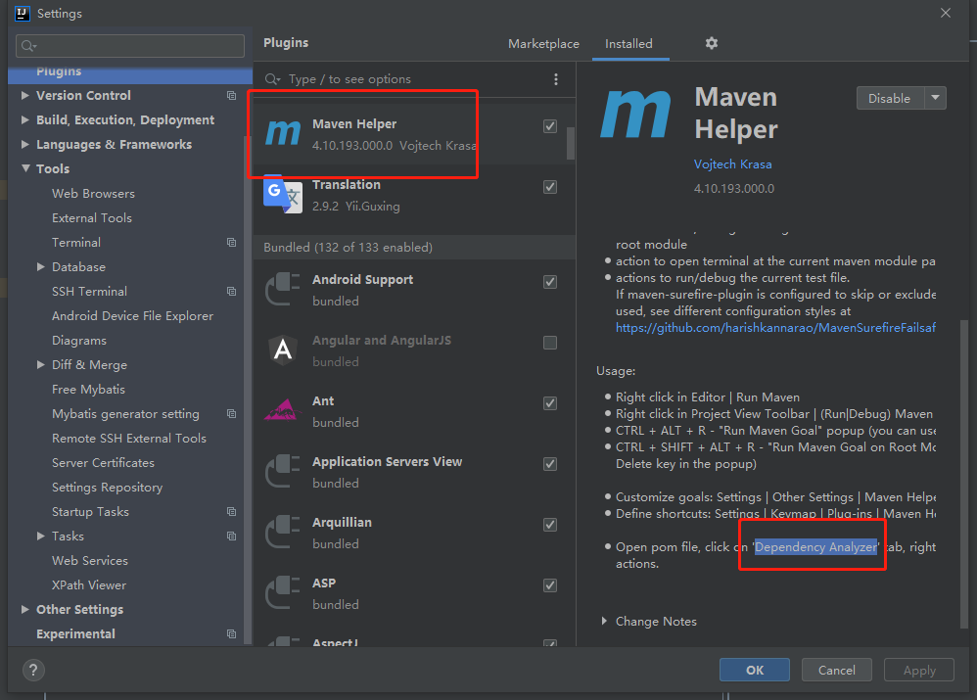Disable the Android Support plugin checkbox
977x700 pixels.
point(550,282)
